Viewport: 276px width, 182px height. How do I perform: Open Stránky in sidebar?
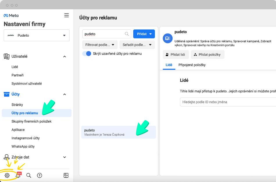coord(17,105)
